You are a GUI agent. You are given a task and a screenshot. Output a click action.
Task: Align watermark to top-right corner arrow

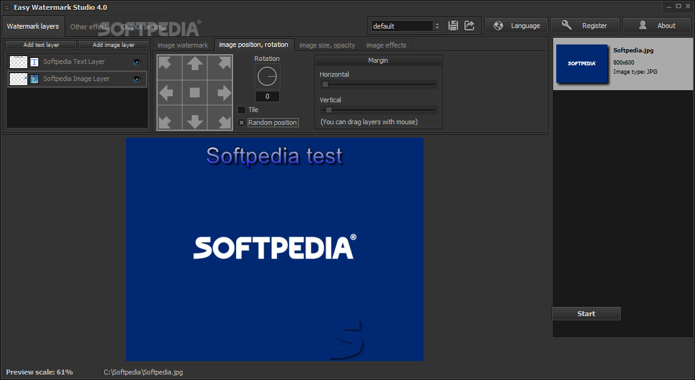pyautogui.click(x=220, y=68)
